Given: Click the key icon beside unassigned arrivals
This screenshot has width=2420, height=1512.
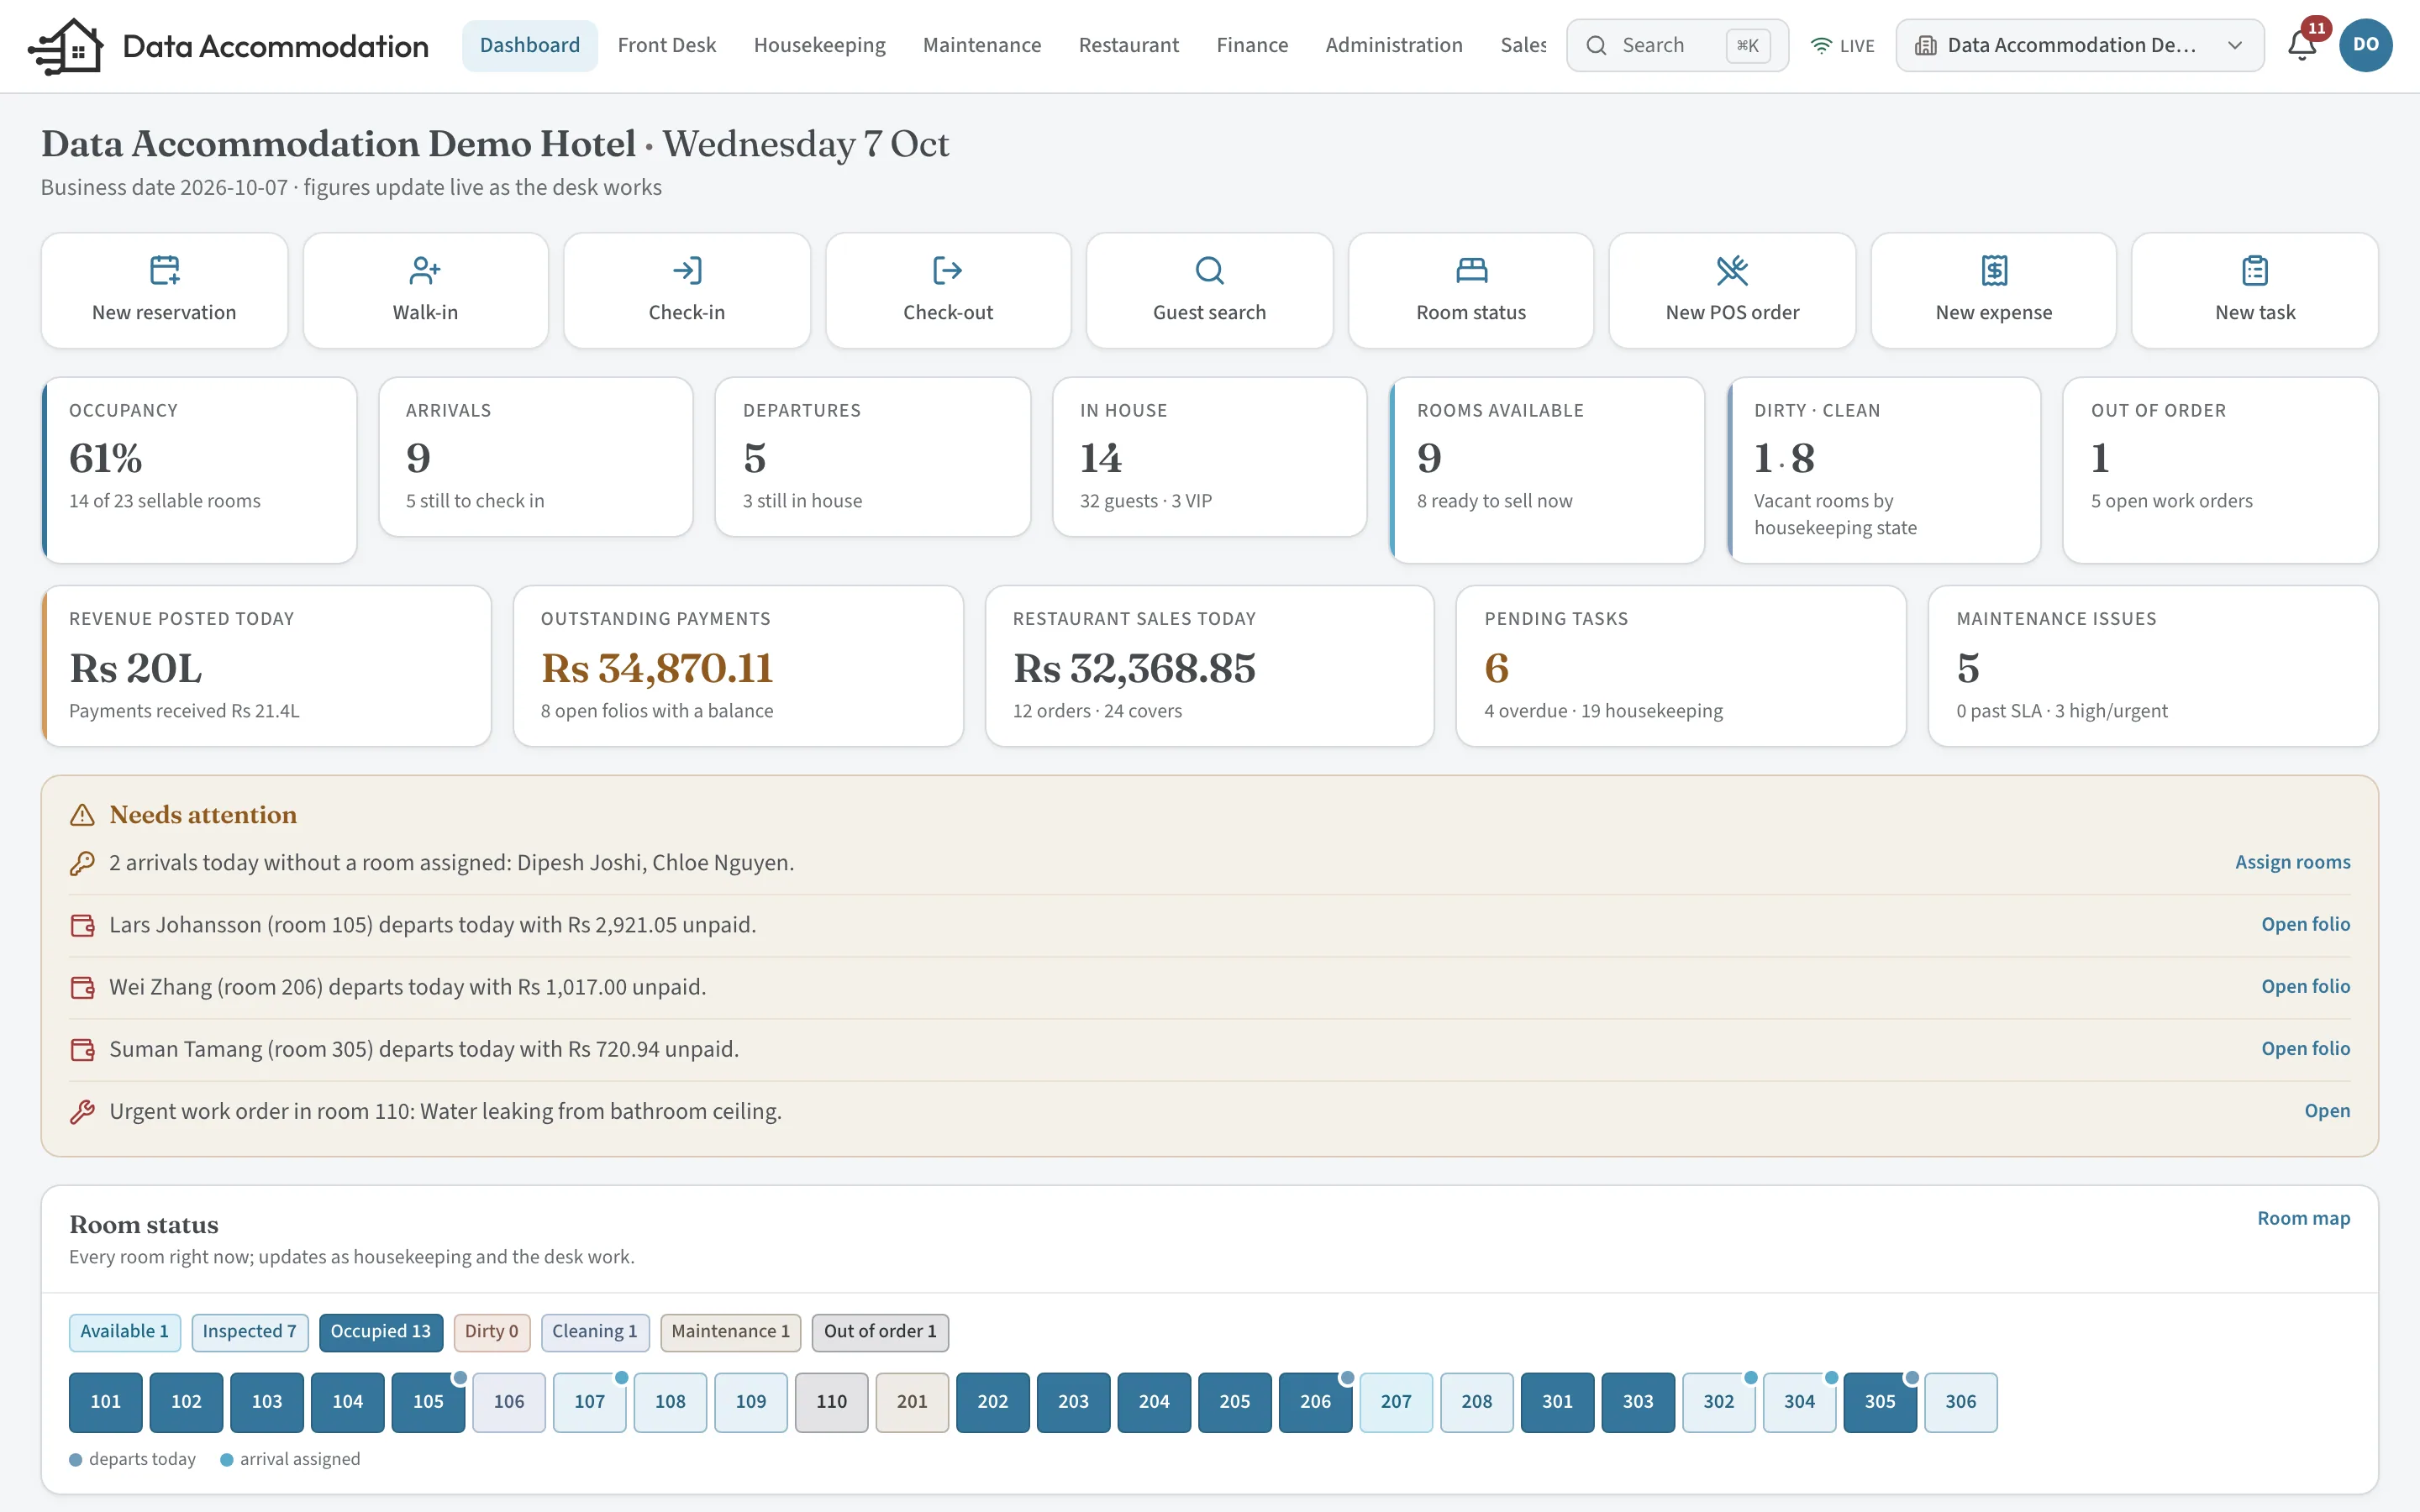Looking at the screenshot, I should pyautogui.click(x=82, y=862).
